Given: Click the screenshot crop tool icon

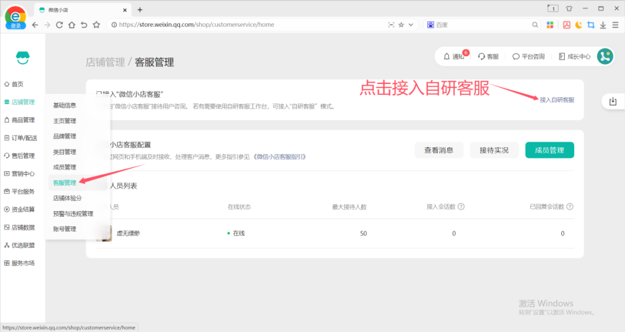Looking at the screenshot, I should click(591, 25).
